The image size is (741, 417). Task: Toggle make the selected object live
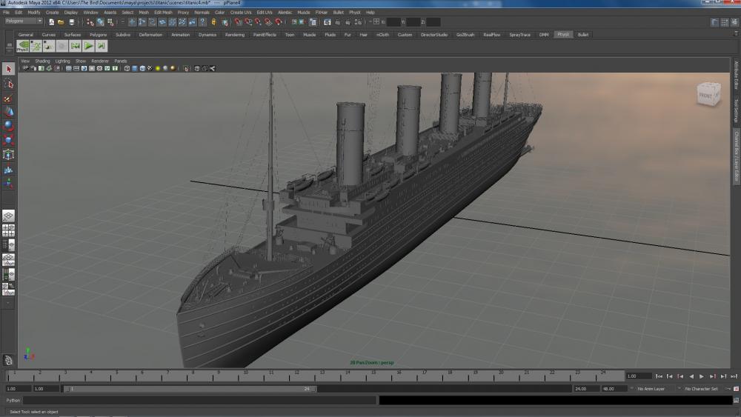pyautogui.click(x=279, y=21)
